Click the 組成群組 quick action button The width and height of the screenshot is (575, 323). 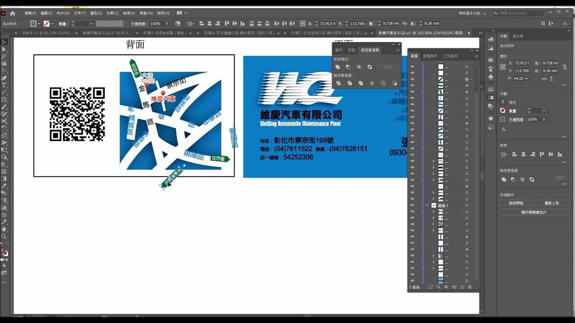pyautogui.click(x=516, y=203)
